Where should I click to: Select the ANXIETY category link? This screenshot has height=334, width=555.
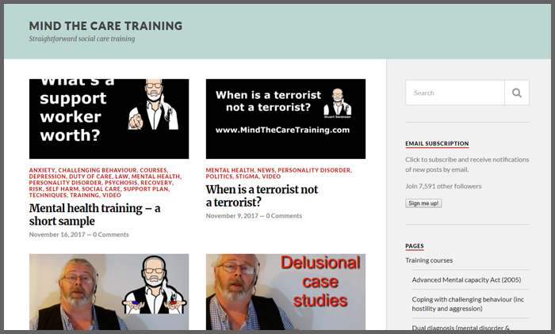pos(42,170)
